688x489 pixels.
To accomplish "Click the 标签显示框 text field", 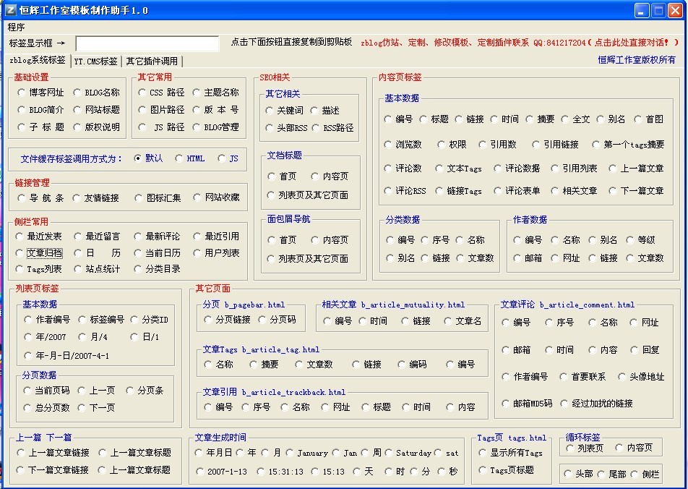I will [x=147, y=43].
